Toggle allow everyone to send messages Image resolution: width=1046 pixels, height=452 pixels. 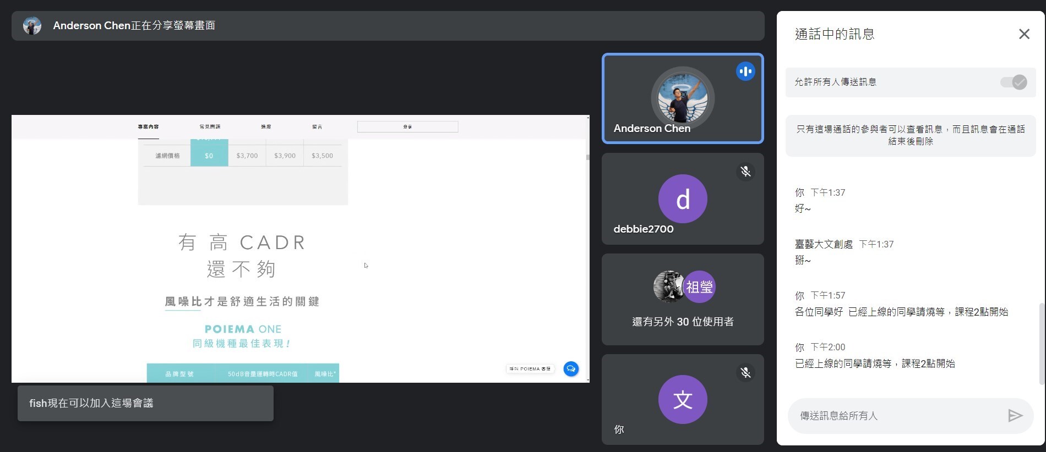tap(1014, 82)
